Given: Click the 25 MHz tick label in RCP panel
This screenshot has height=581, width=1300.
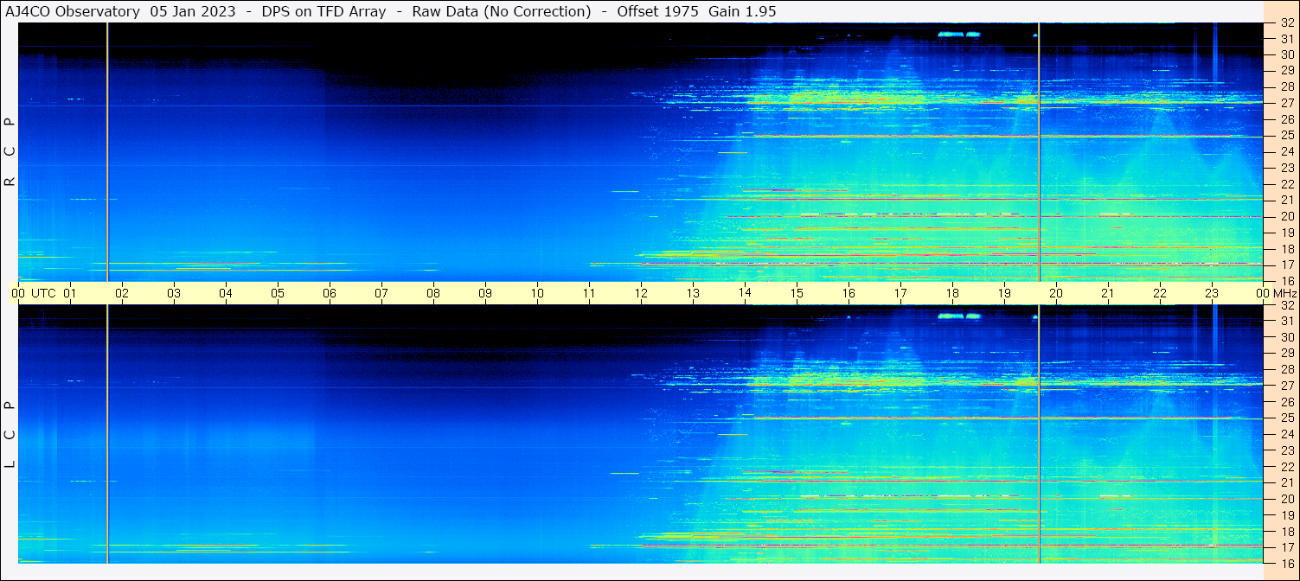Looking at the screenshot, I should tap(1287, 135).
